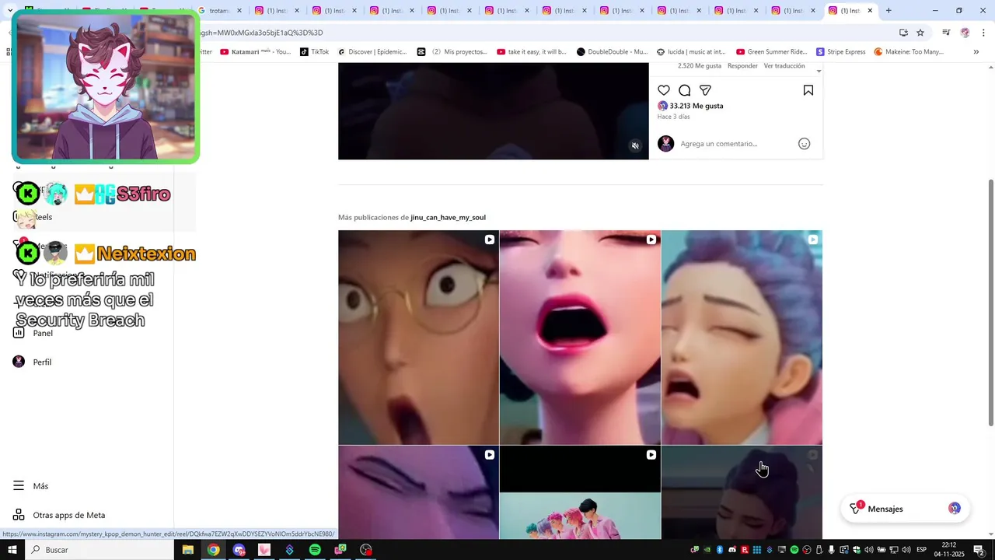Open the reel of blue-haired character
Viewport: 995px width, 560px height.
click(x=742, y=338)
